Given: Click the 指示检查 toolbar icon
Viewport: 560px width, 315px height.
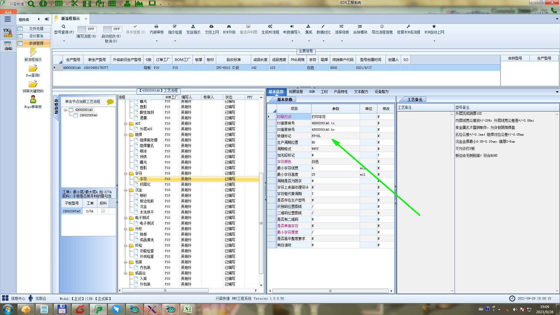Looking at the screenshot, I should (175, 27).
